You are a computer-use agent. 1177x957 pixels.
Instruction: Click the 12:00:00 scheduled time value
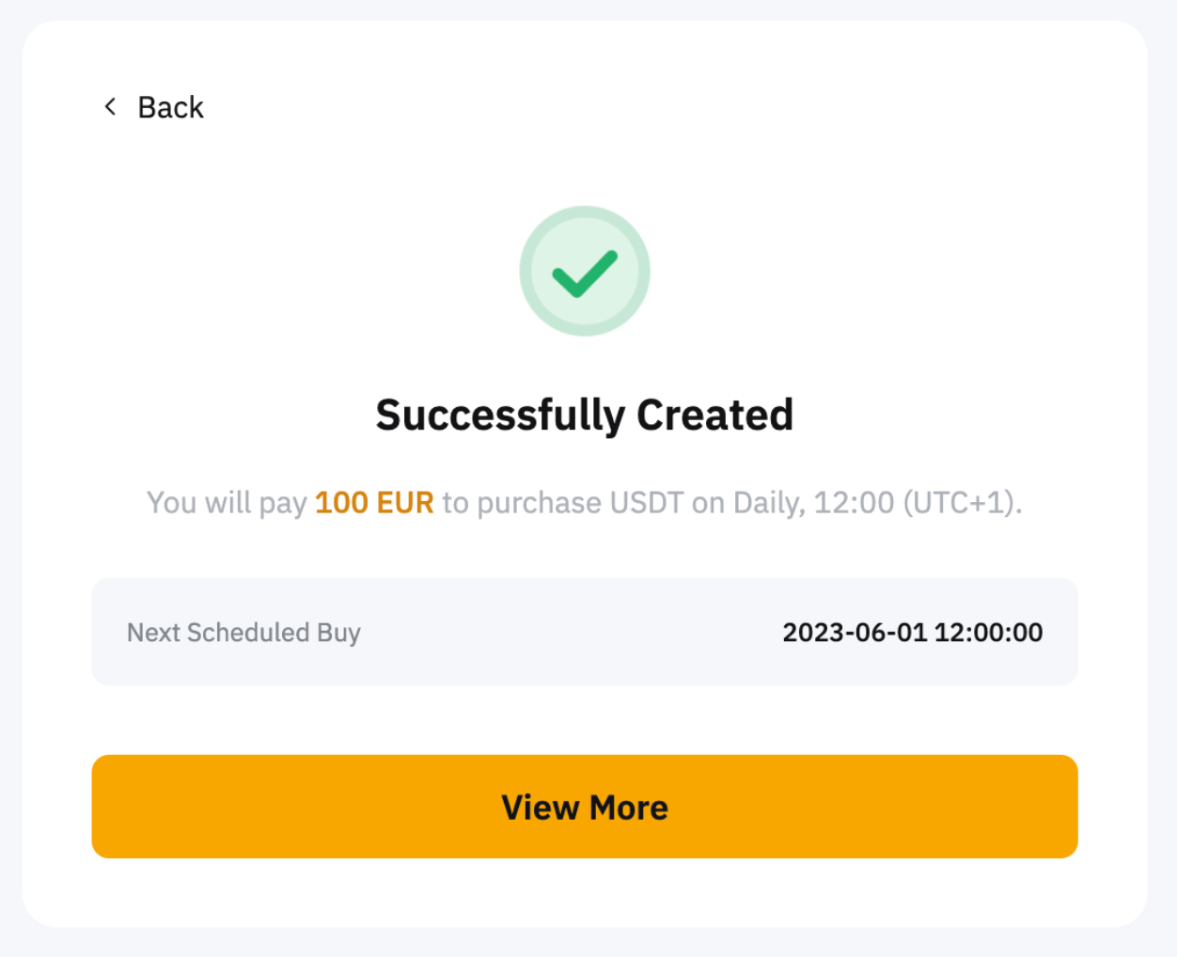(x=989, y=633)
